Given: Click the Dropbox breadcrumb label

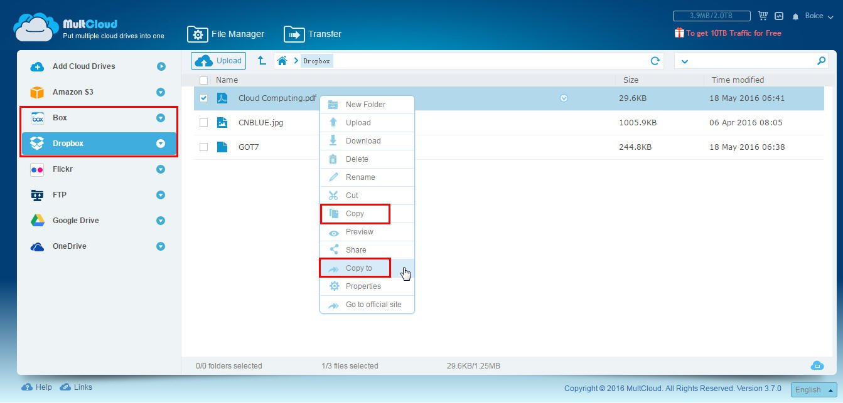Looking at the screenshot, I should click(x=317, y=61).
